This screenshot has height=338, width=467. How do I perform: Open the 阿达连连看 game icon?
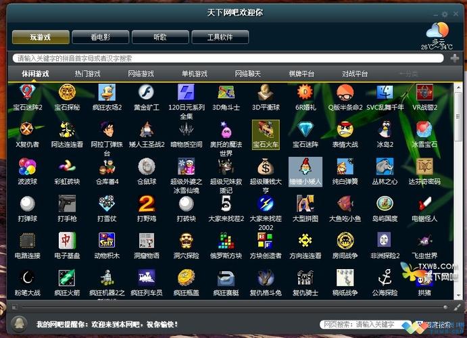point(67,129)
